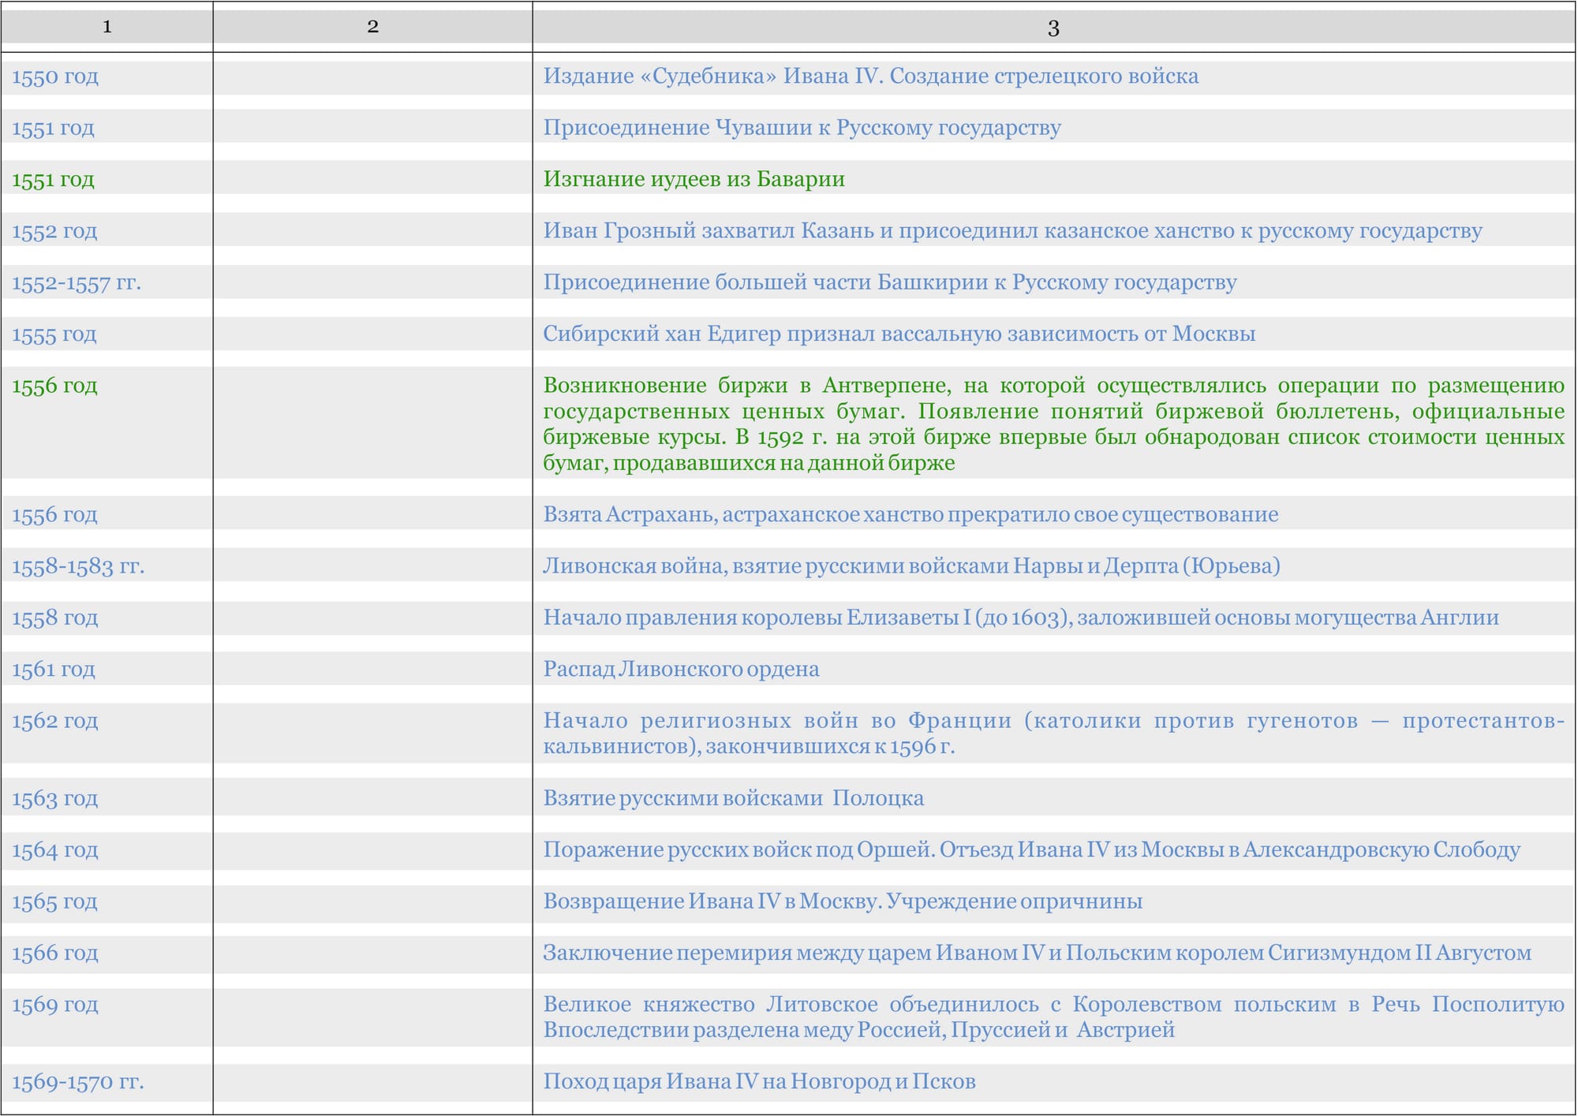Click column header '1'
The height and width of the screenshot is (1116, 1578).
107,27
